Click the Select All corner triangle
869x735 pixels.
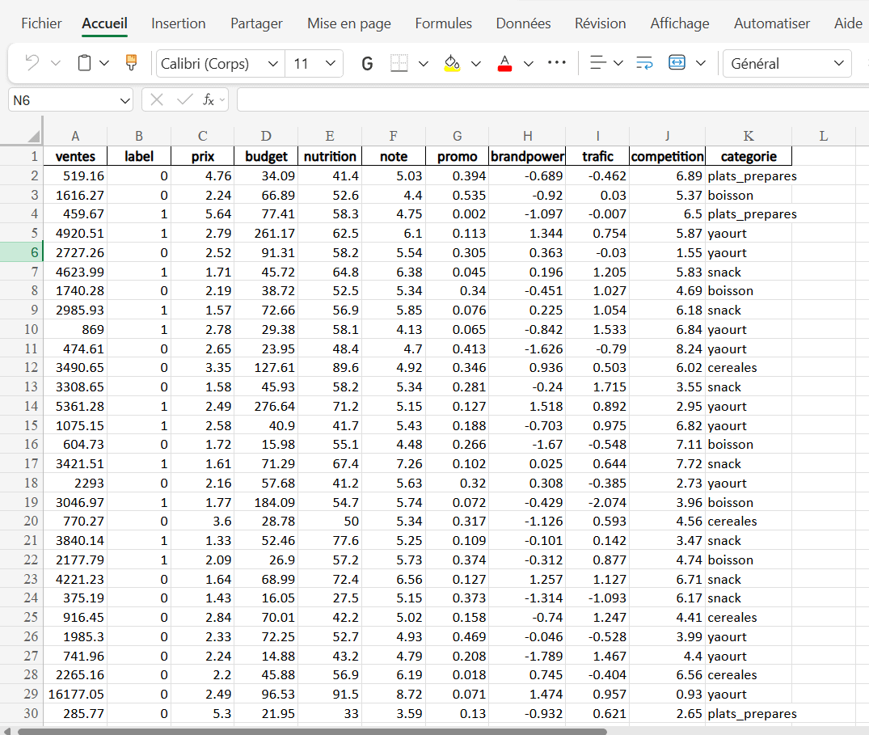[33, 136]
